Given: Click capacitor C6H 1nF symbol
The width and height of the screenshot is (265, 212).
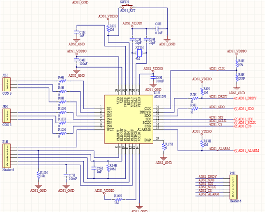Looking at the screenshot, I should point(94,168).
